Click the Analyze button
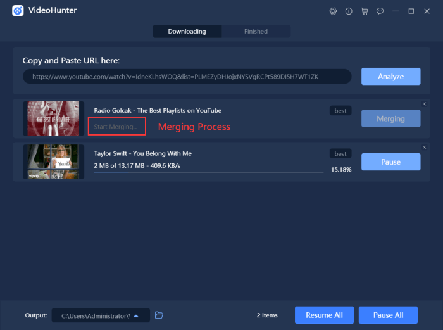The image size is (443, 330). (x=390, y=77)
